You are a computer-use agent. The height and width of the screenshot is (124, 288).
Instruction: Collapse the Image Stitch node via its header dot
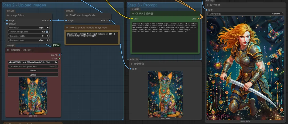8,15
